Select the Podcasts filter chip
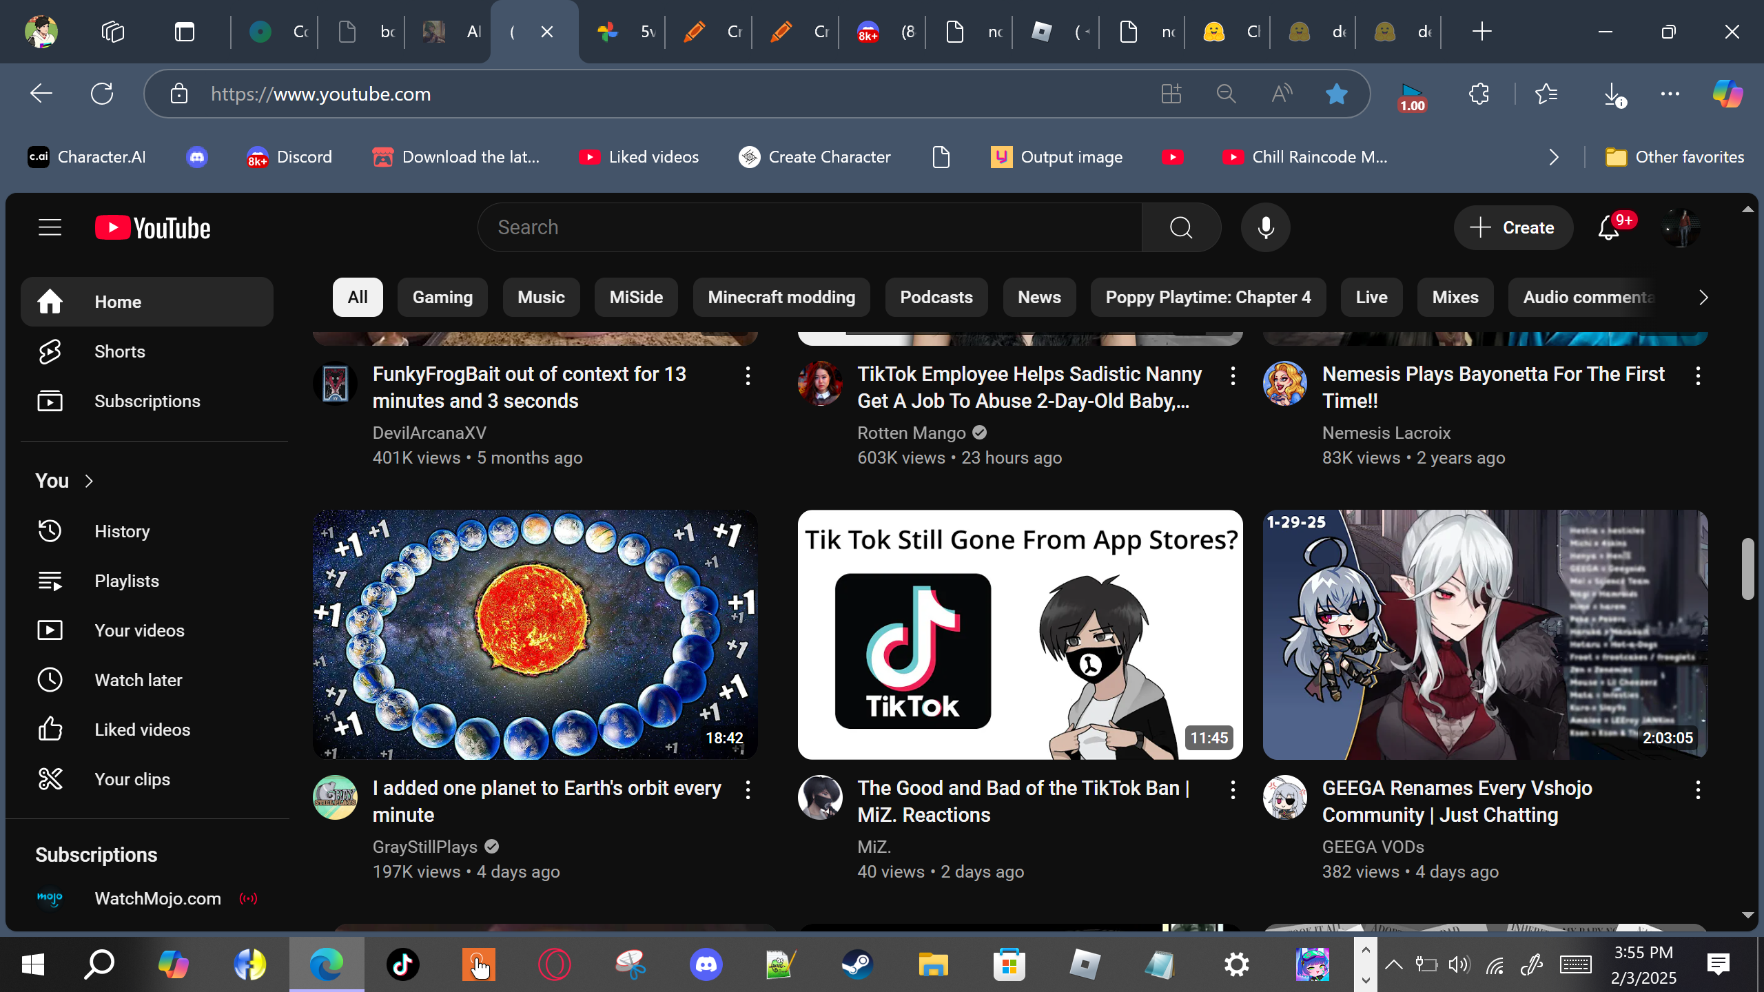This screenshot has width=1764, height=992. [936, 298]
